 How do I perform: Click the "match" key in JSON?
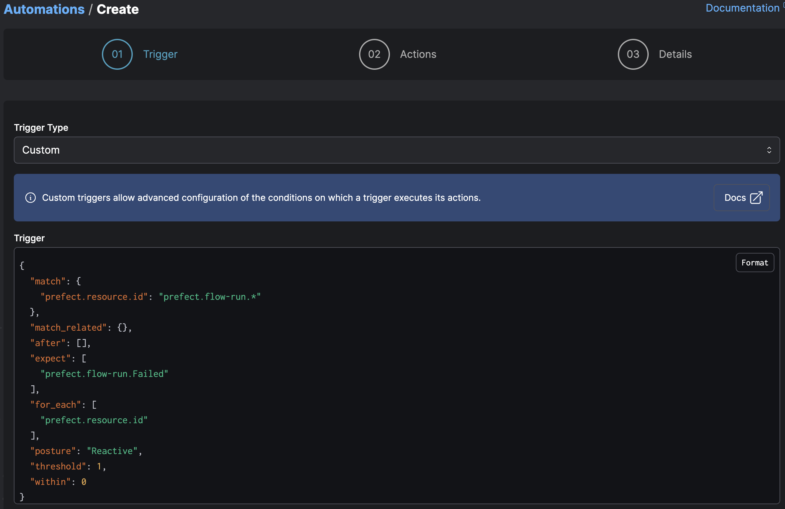(48, 281)
